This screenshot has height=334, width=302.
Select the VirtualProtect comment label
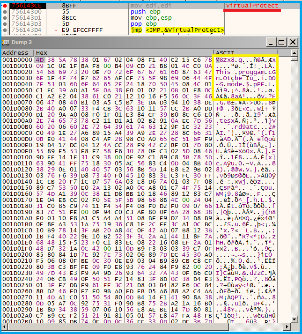pos(253,6)
